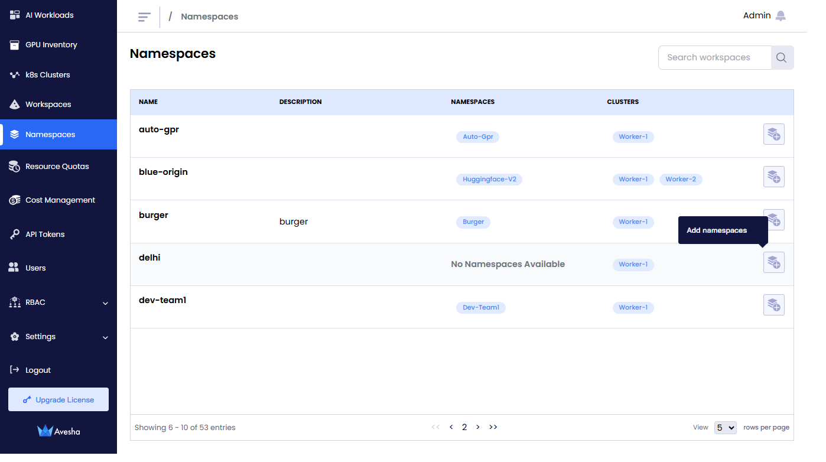Click Worker-2 cluster chip
This screenshot has height=462, width=826.
pos(681,179)
